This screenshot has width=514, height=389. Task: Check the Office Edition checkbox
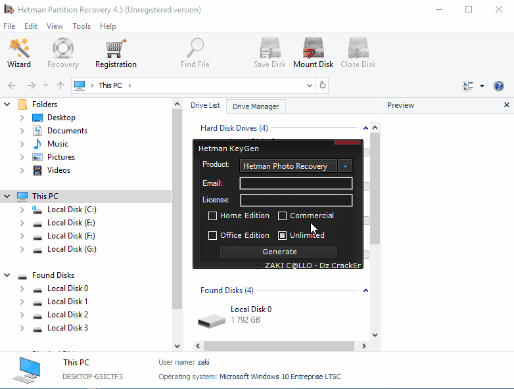point(212,235)
